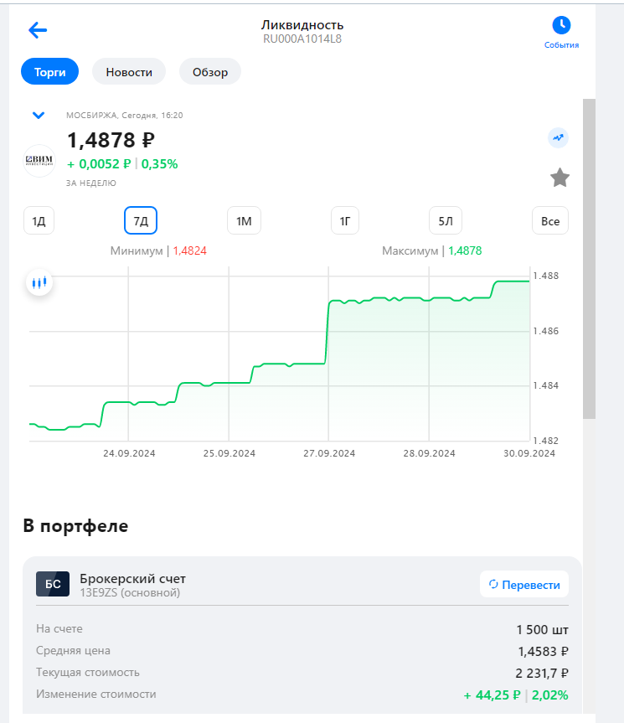Open the События clock icon

click(561, 25)
